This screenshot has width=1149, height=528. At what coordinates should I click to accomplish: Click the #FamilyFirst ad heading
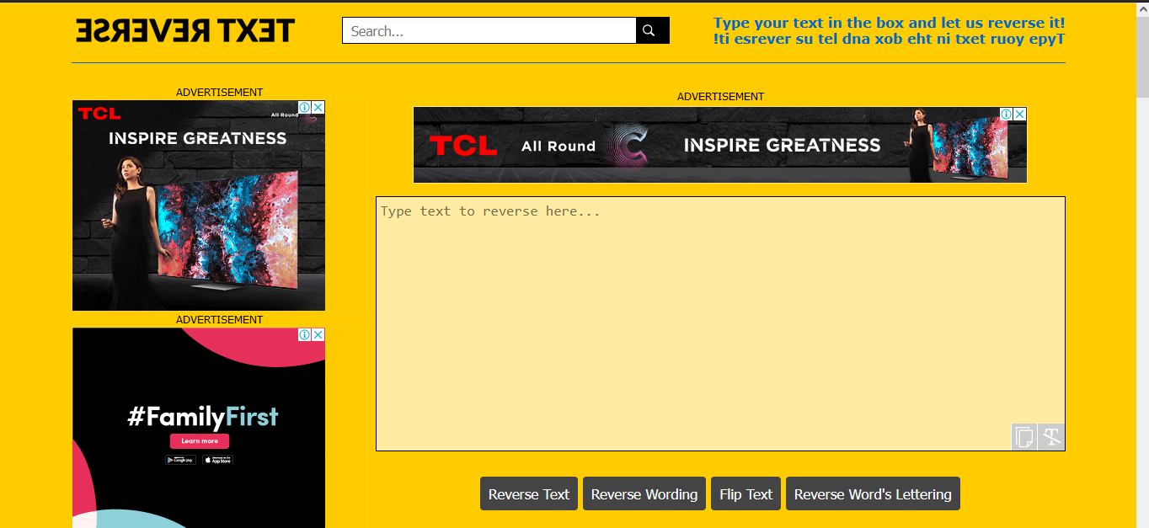click(203, 417)
